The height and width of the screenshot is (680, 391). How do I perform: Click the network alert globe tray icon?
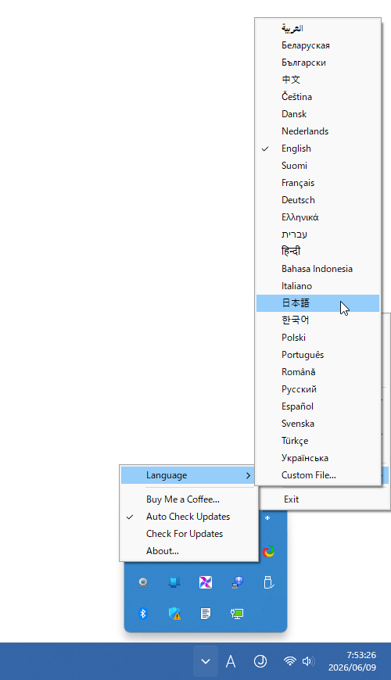pyautogui.click(x=237, y=582)
